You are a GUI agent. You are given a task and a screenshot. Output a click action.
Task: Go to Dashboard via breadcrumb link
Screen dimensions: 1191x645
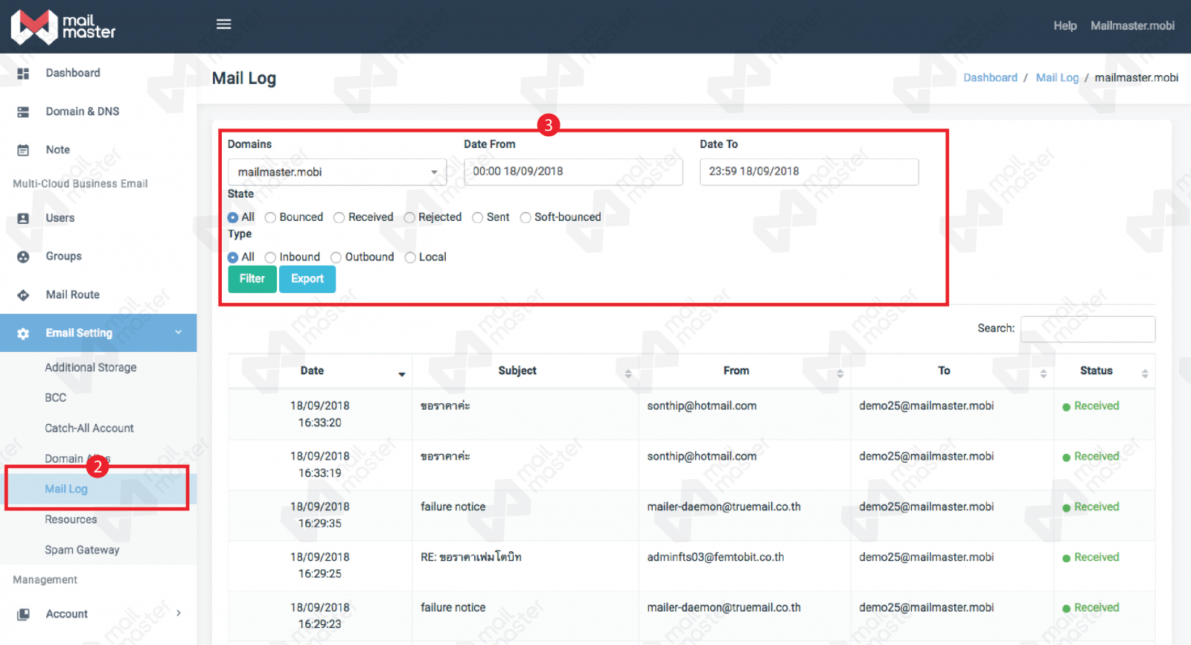tap(990, 77)
